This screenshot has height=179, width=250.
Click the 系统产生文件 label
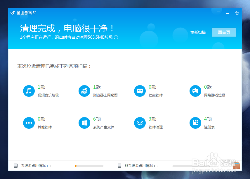point(104,127)
